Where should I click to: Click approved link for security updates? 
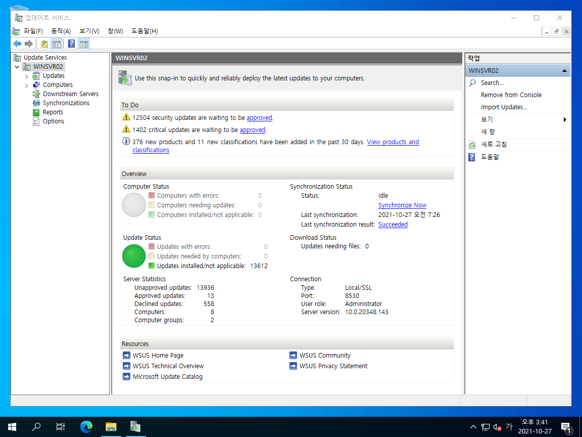(259, 118)
